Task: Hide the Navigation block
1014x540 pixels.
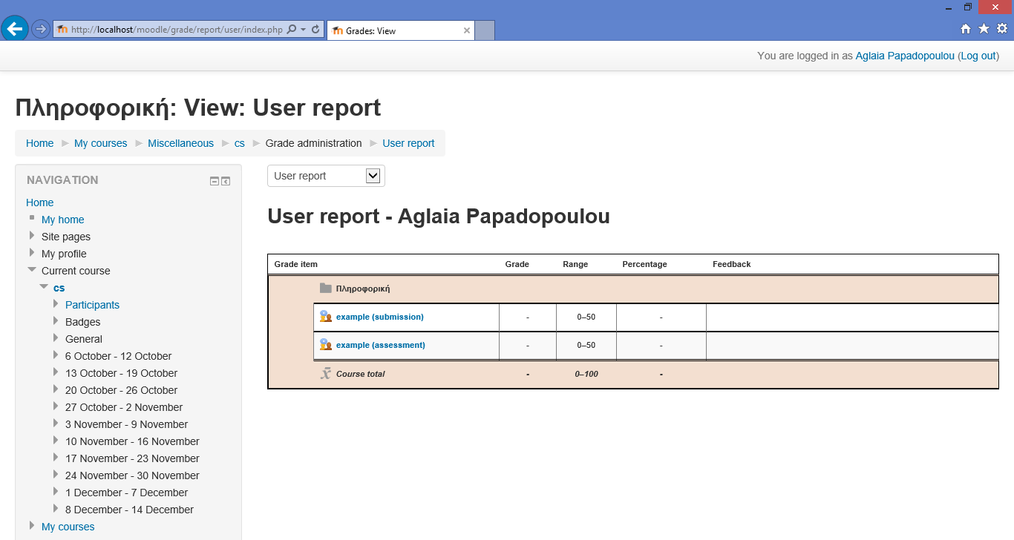Action: click(215, 180)
